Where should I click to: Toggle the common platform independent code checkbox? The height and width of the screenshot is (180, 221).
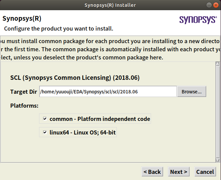pyautogui.click(x=45, y=119)
